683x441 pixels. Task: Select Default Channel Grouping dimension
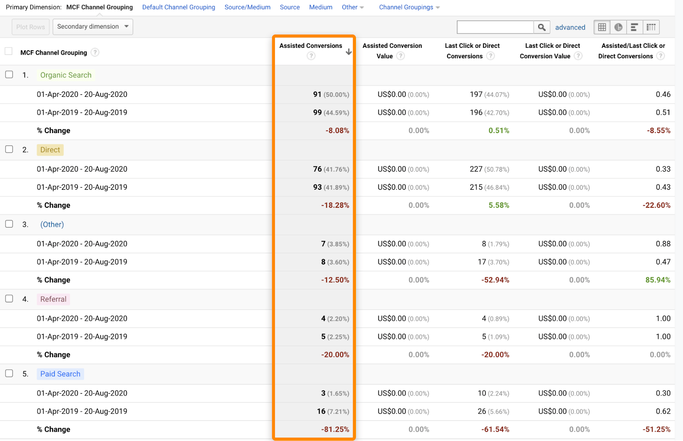pyautogui.click(x=178, y=7)
